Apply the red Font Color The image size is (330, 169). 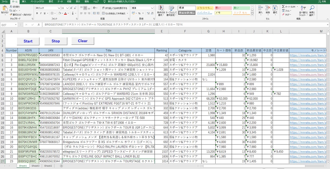(x=65, y=13)
